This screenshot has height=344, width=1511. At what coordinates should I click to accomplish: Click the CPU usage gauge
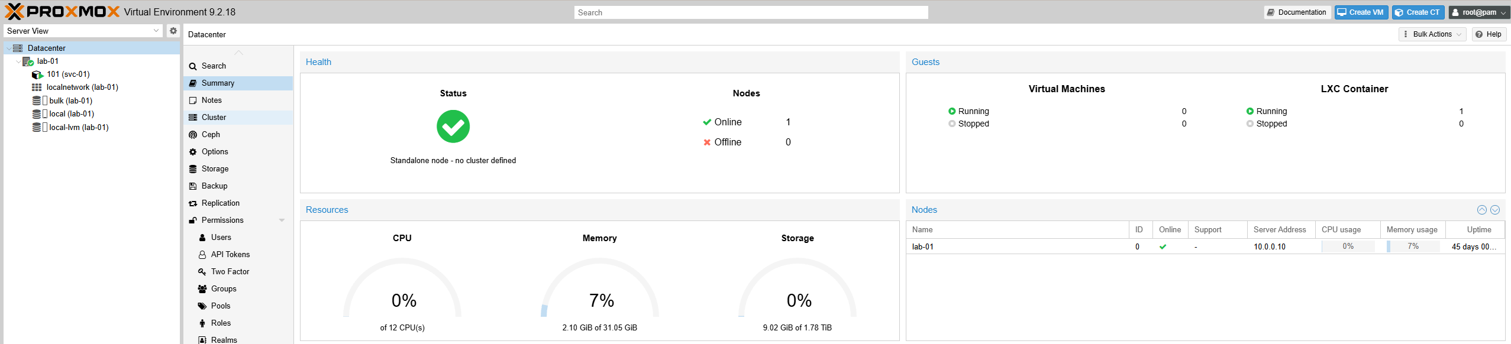pos(402,288)
